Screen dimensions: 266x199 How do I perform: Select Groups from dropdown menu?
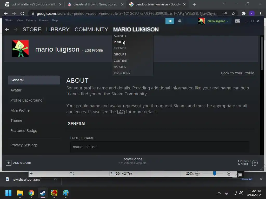tap(120, 54)
